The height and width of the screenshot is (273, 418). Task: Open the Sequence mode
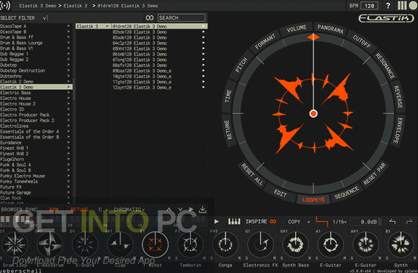(346, 193)
